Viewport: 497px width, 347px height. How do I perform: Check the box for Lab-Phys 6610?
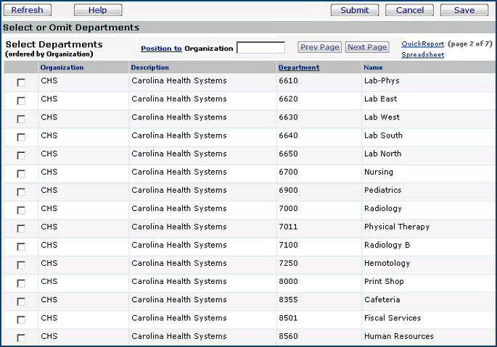click(21, 83)
